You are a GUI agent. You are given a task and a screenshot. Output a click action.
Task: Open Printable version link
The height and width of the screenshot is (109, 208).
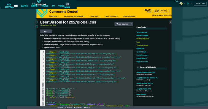(x=142, y=55)
